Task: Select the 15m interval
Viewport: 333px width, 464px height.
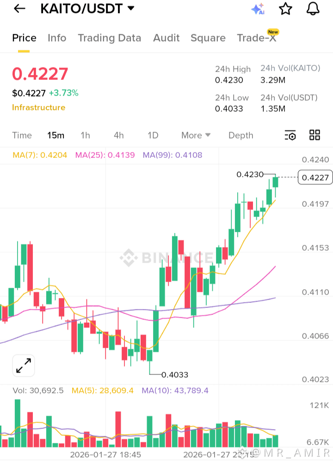Action: point(56,135)
